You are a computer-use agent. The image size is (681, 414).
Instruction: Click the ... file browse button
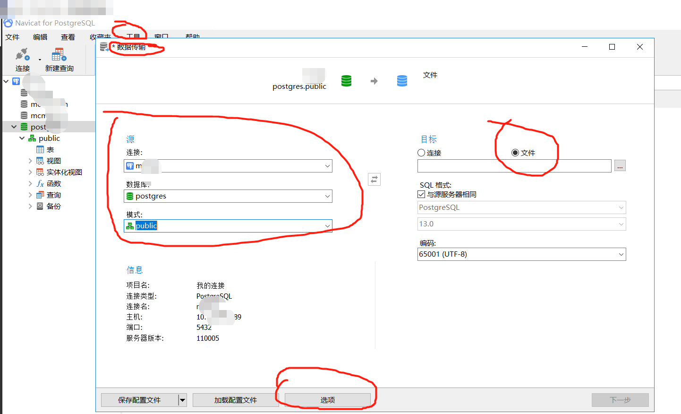pyautogui.click(x=620, y=165)
